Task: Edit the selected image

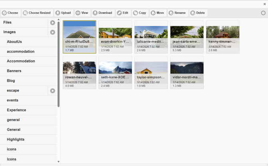Action: click(x=123, y=13)
